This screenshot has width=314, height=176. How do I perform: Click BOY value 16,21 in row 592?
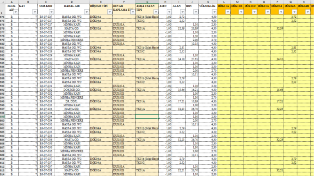click(192, 90)
